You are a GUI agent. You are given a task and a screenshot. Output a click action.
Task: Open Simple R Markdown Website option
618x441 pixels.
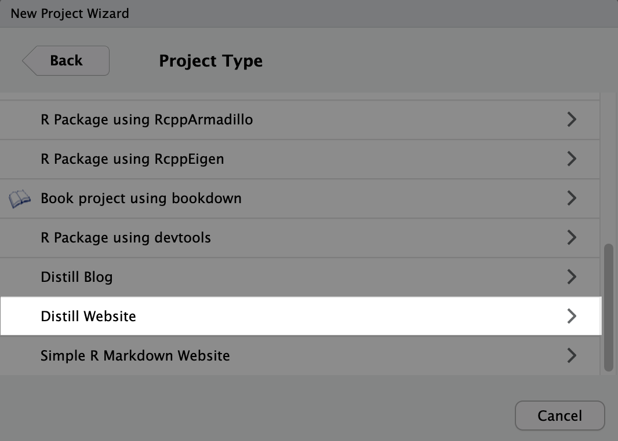[135, 355]
